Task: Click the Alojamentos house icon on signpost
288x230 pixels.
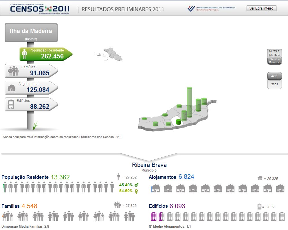Action: (12, 88)
